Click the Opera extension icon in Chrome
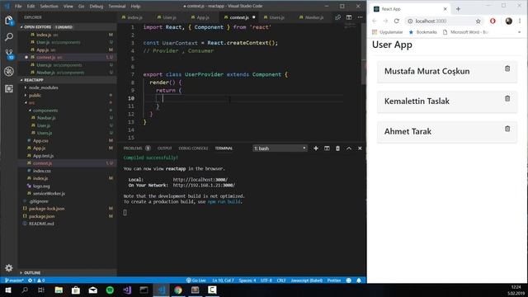 tap(493, 21)
